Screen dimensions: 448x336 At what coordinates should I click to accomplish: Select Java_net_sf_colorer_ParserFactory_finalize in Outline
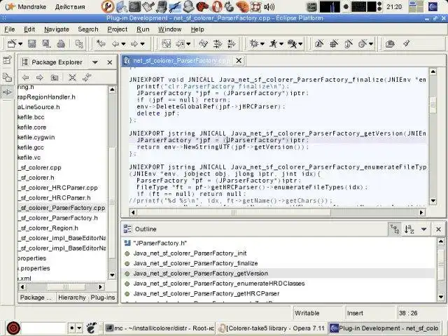[x=195, y=263]
